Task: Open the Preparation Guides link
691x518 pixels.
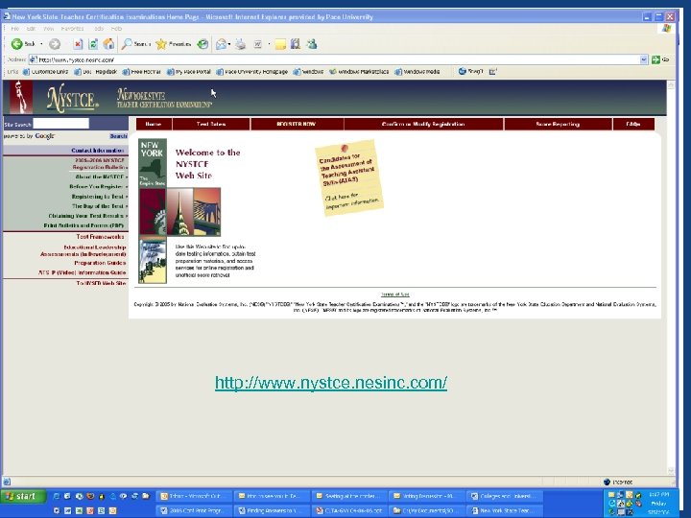Action: pyautogui.click(x=100, y=263)
